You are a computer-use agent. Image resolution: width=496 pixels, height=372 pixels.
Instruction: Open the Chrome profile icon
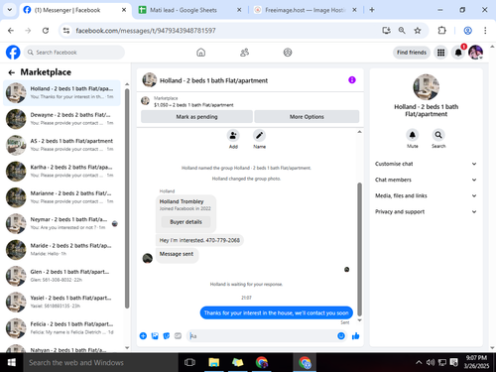467,31
